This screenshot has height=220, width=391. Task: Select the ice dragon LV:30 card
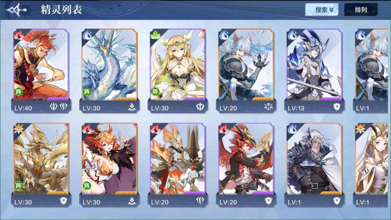coord(109,71)
